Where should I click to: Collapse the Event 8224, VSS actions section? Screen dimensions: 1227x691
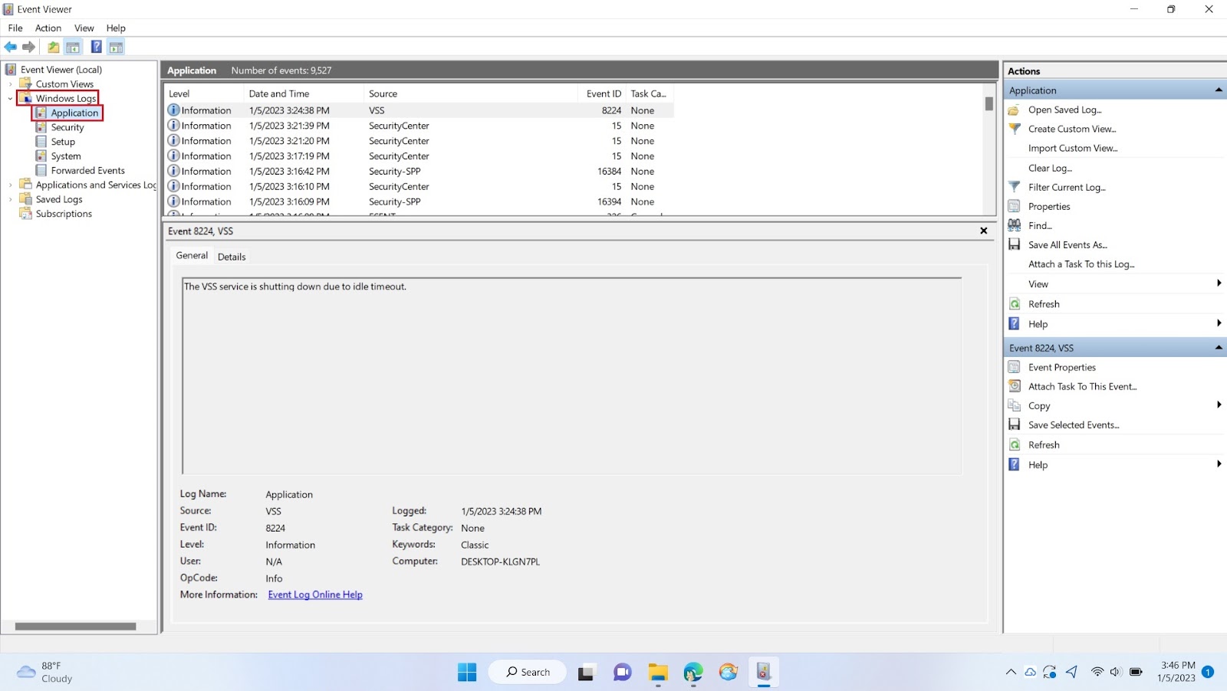[1219, 348]
